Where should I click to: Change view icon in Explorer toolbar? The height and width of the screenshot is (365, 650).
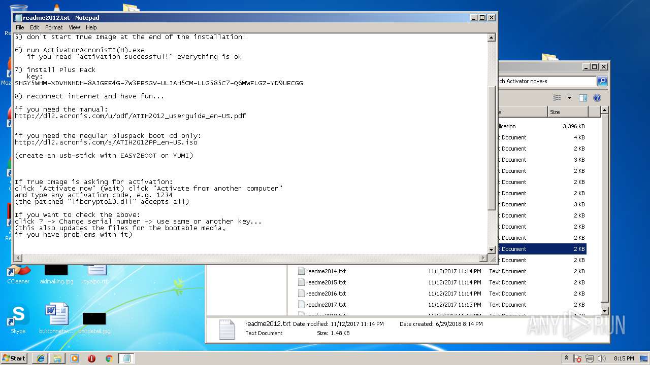pyautogui.click(x=557, y=98)
